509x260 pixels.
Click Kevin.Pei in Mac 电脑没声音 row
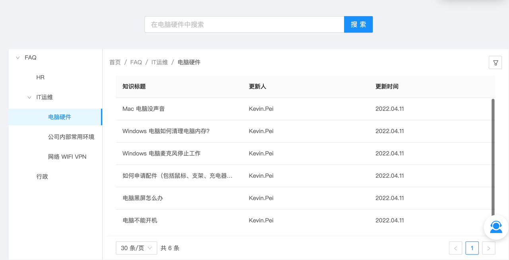pyautogui.click(x=261, y=109)
